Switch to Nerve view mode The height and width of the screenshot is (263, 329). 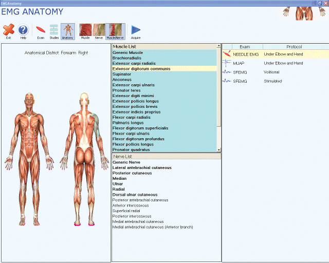coord(99,31)
